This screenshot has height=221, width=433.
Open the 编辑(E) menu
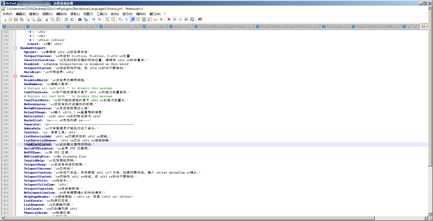coord(21,14)
